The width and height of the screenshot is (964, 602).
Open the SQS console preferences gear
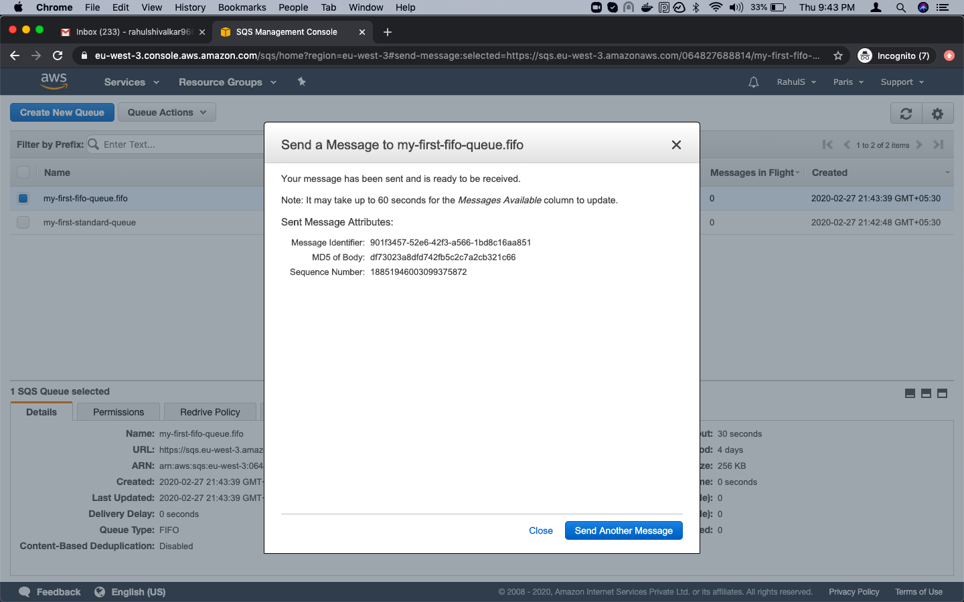(x=937, y=113)
